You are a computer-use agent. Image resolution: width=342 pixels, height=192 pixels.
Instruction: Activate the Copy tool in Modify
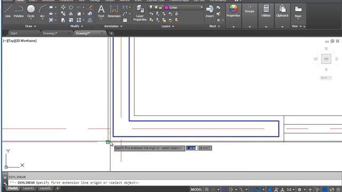pos(63,14)
